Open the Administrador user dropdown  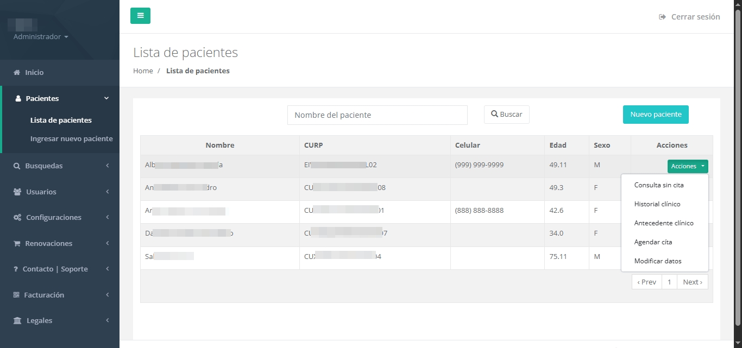click(41, 37)
